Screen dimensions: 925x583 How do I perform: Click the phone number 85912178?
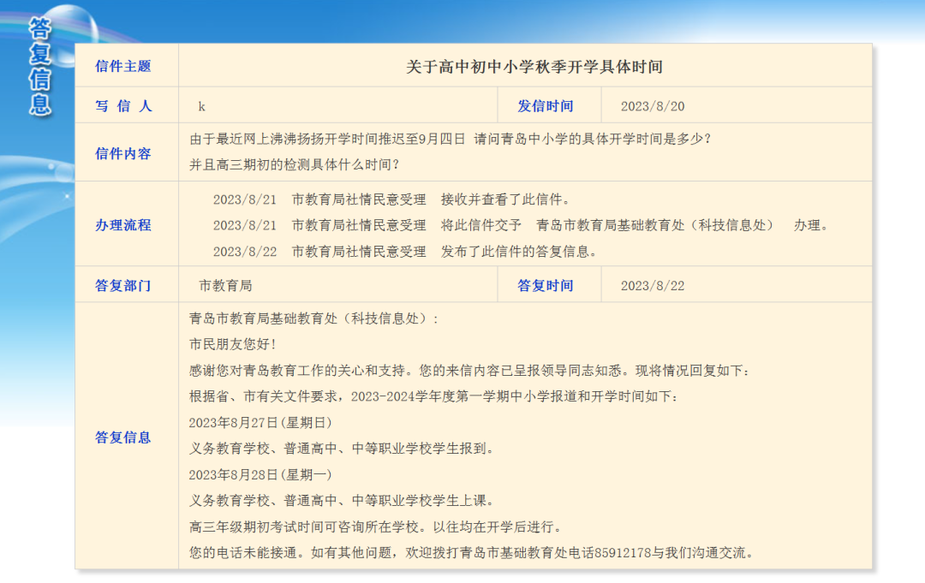(623, 552)
